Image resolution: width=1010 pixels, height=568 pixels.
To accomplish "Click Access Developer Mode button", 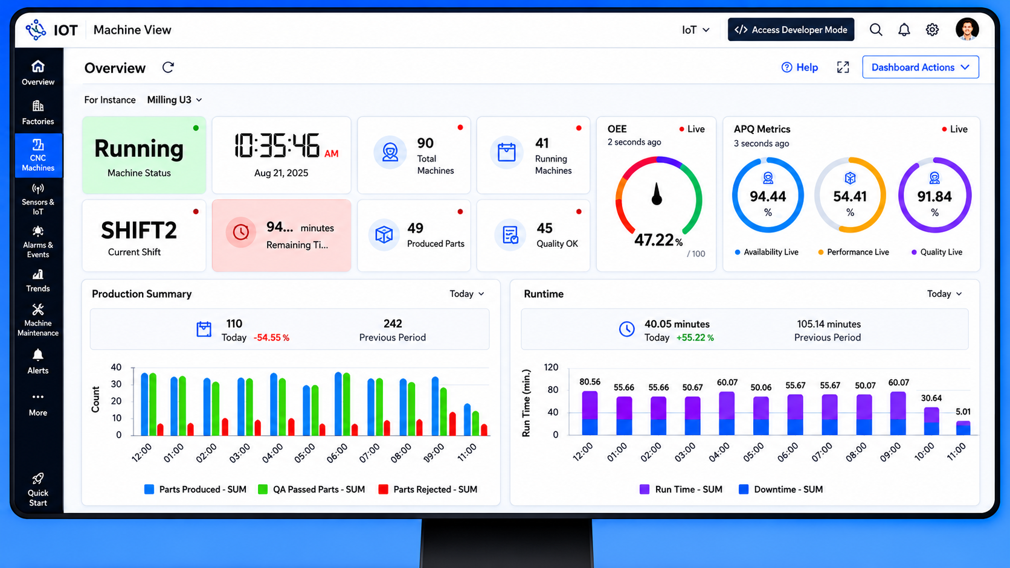I will [791, 30].
